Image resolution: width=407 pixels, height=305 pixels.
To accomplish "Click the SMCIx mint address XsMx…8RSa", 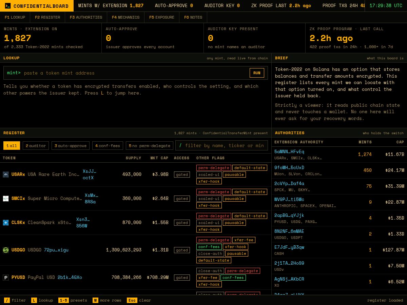I will 92,199.
